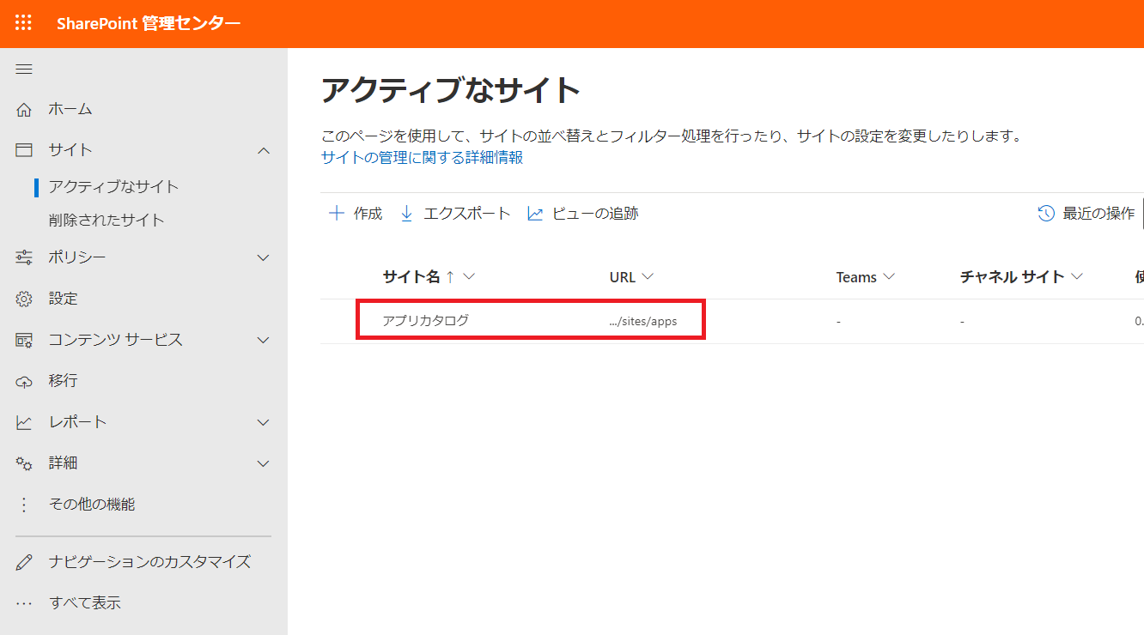Click the ビューの追跡 button
Screen dimensions: 1144x635
click(582, 214)
